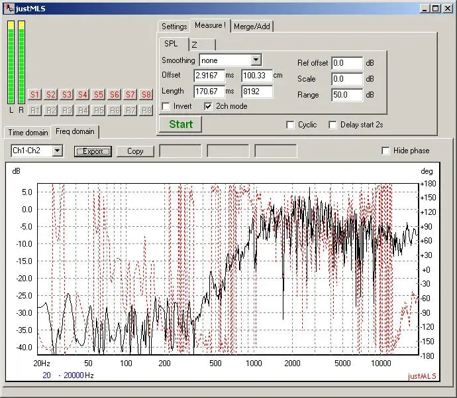The image size is (457, 398).
Task: Minimize the justMLS window
Action: tap(425, 9)
